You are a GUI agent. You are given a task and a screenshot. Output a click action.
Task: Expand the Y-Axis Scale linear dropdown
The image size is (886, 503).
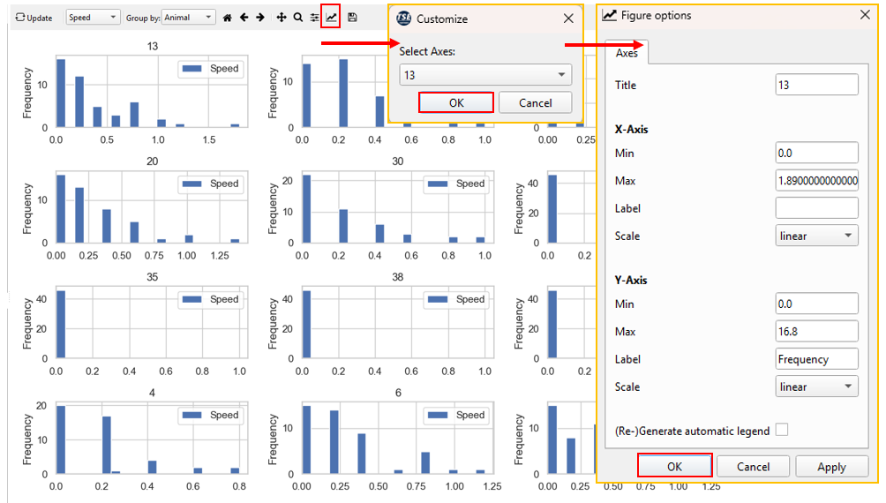click(x=816, y=387)
